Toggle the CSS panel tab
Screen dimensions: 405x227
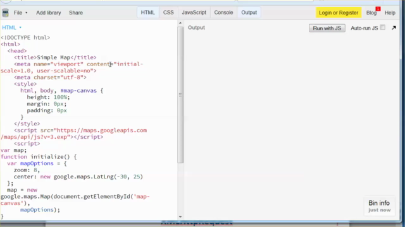[x=168, y=13]
